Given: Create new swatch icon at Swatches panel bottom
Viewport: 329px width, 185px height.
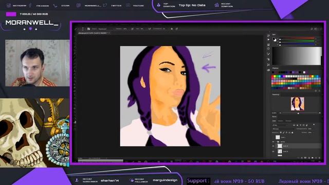Looking at the screenshot, I should pos(316,90).
